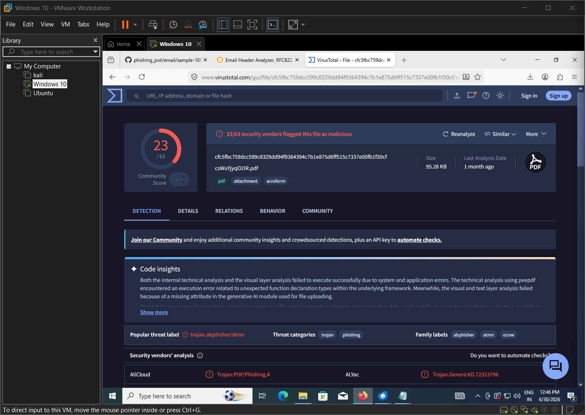Close the Library panel
The image size is (585, 415).
click(95, 40)
